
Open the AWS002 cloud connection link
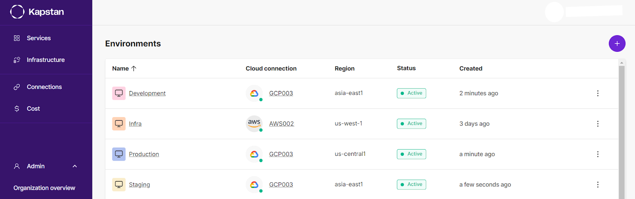pyautogui.click(x=281, y=124)
